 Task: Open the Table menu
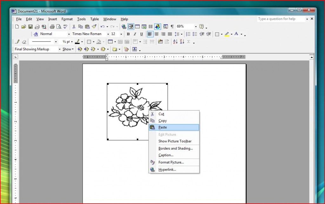point(95,19)
